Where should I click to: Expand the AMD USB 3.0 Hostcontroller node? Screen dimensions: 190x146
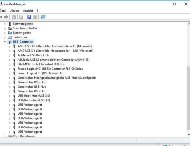[x=9, y=46]
